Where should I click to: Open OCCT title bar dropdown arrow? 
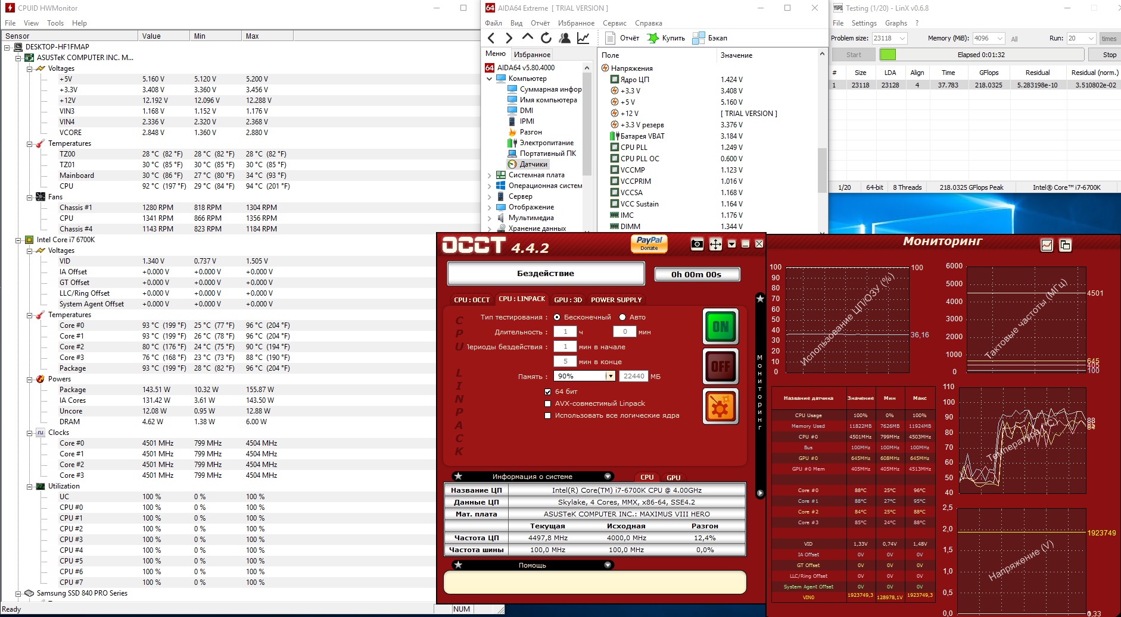[731, 244]
